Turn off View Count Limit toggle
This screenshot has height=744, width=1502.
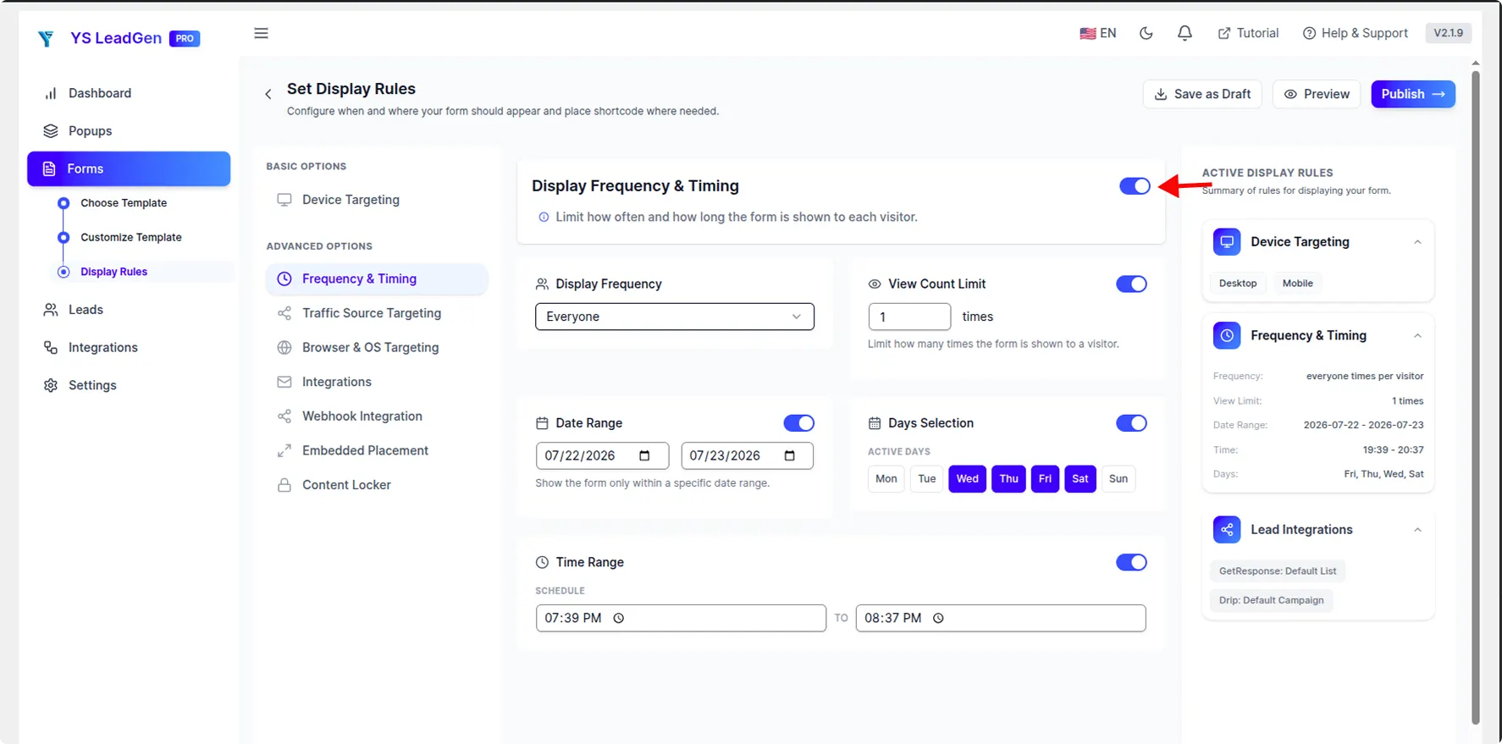[x=1131, y=284]
